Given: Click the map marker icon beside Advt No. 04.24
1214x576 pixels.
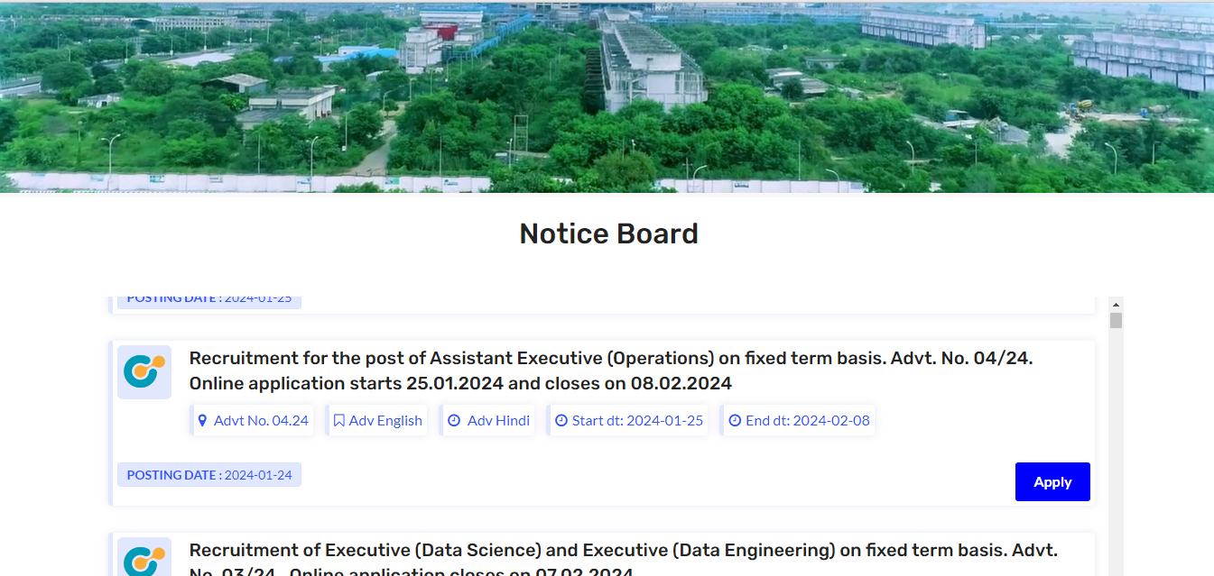Looking at the screenshot, I should [x=202, y=420].
